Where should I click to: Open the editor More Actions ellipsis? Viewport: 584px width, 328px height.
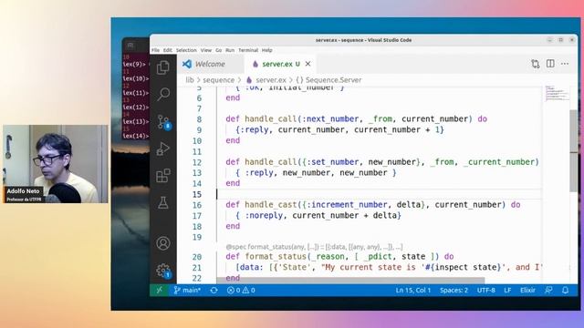tap(565, 64)
